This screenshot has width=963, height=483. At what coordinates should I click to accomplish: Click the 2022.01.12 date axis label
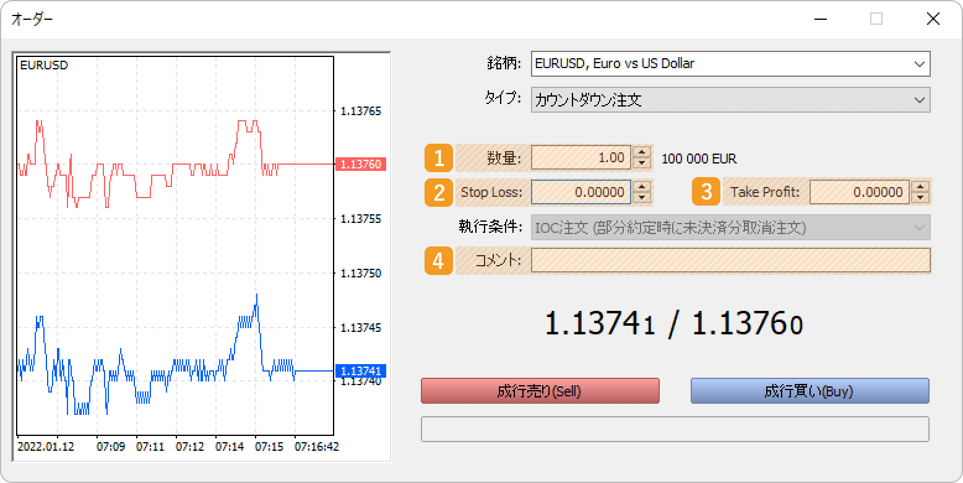[x=46, y=446]
